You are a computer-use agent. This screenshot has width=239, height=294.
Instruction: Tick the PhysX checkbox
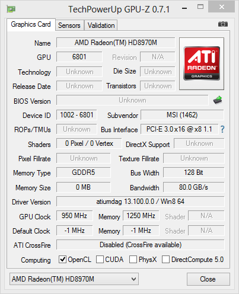(133, 260)
